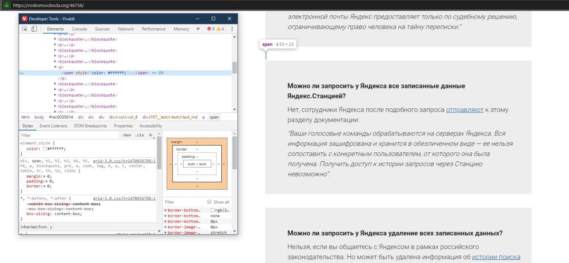Image resolution: width=569 pixels, height=263 pixels.
Task: Switch to the Elements tab
Action: tap(56, 29)
